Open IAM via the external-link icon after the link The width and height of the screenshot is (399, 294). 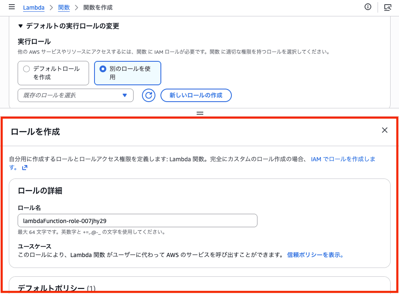pos(24,167)
